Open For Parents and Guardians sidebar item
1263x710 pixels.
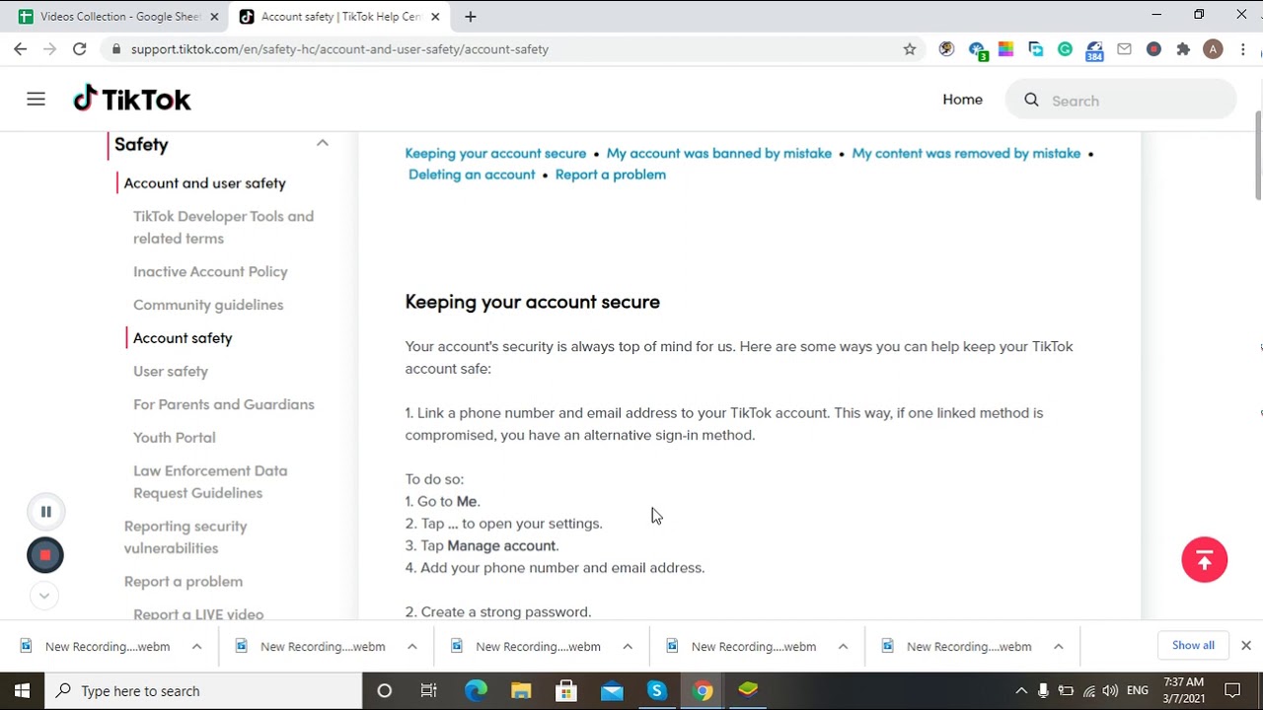224,404
